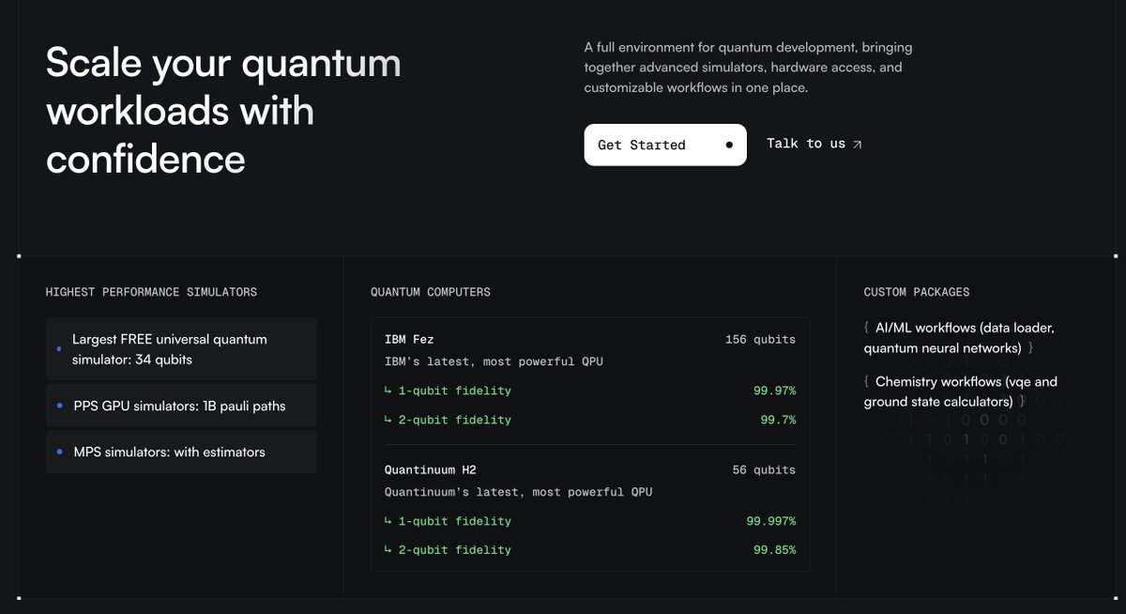Click the 56 qubits value
This screenshot has width=1126, height=614.
[764, 469]
